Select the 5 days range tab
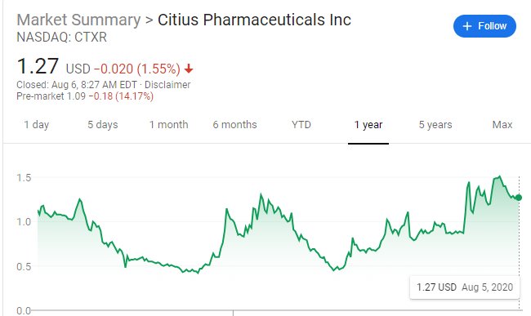Image resolution: width=531 pixels, height=316 pixels. pos(103,124)
